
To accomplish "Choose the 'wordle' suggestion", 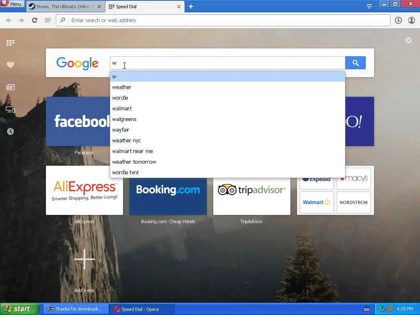I will click(x=227, y=98).
